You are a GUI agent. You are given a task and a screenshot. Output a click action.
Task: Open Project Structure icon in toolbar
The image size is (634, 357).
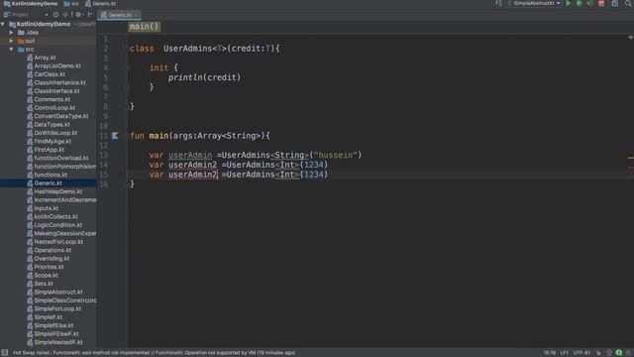(x=614, y=4)
